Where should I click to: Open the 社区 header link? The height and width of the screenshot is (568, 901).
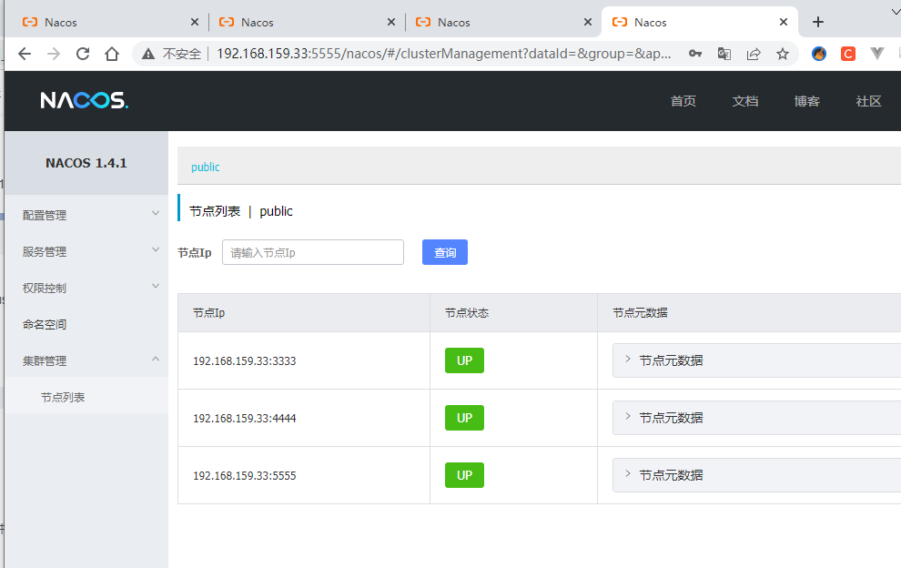pos(868,101)
